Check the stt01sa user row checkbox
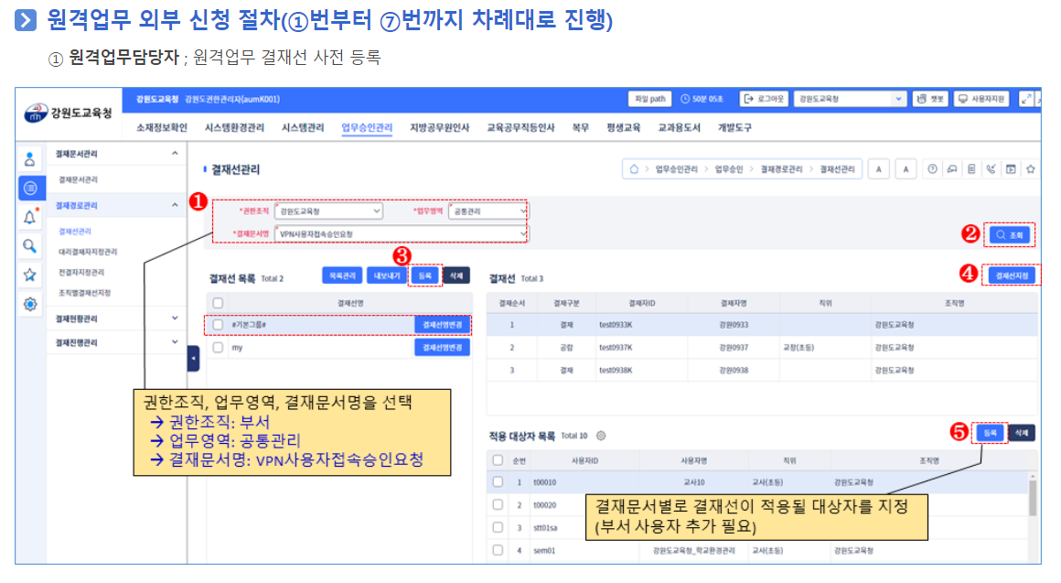The image size is (1061, 583). [x=498, y=527]
